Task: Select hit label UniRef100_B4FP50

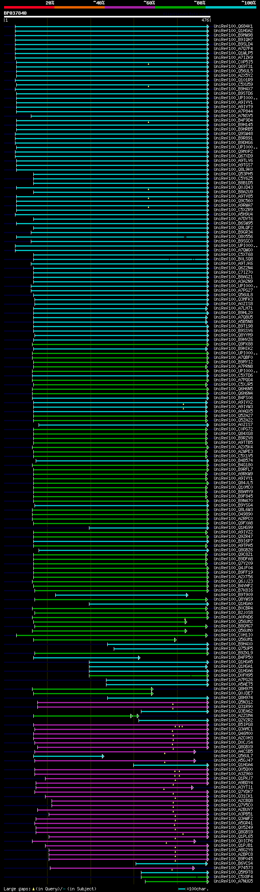Action: 233,657
